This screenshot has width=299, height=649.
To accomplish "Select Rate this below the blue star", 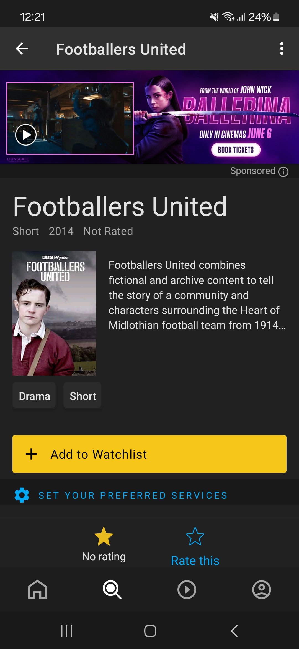I will click(195, 560).
